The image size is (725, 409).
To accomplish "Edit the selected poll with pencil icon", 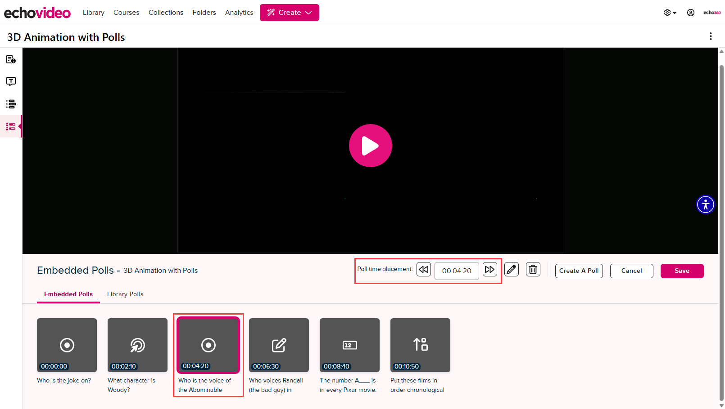I will click(x=512, y=269).
